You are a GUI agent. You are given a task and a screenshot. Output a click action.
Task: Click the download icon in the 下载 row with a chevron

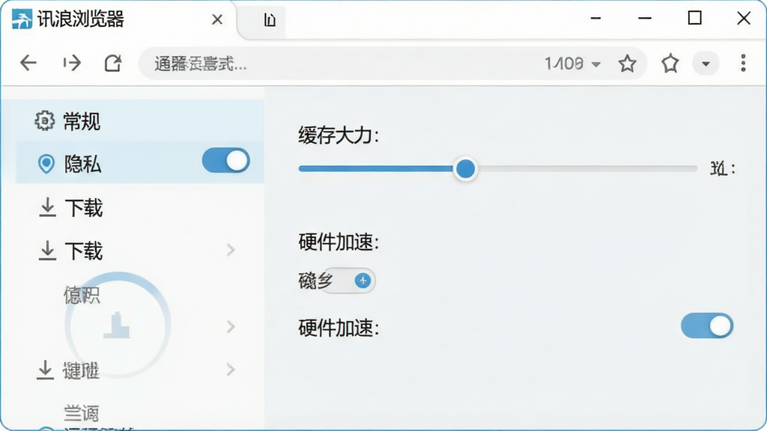[x=47, y=250]
